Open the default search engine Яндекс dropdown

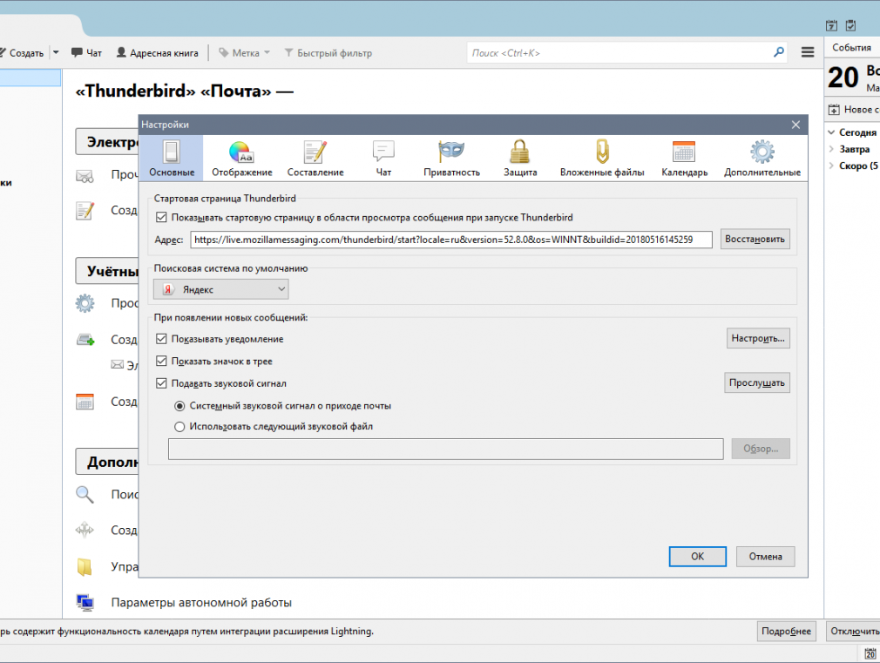coord(221,289)
